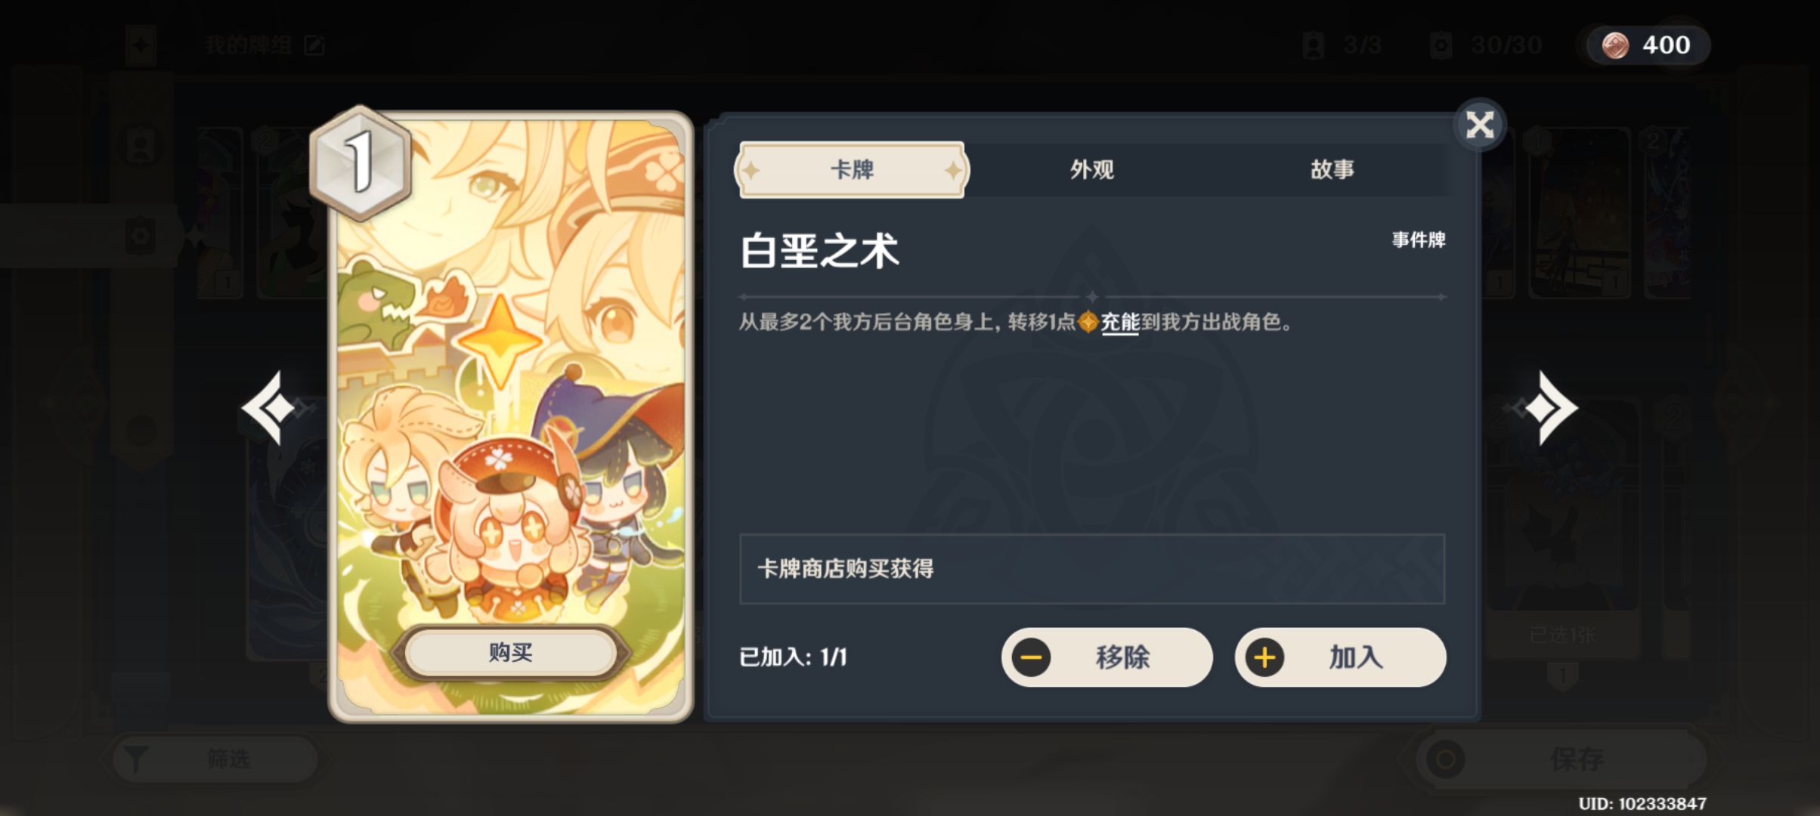Click the minus icon on 移除
The image size is (1820, 816).
coord(1032,657)
